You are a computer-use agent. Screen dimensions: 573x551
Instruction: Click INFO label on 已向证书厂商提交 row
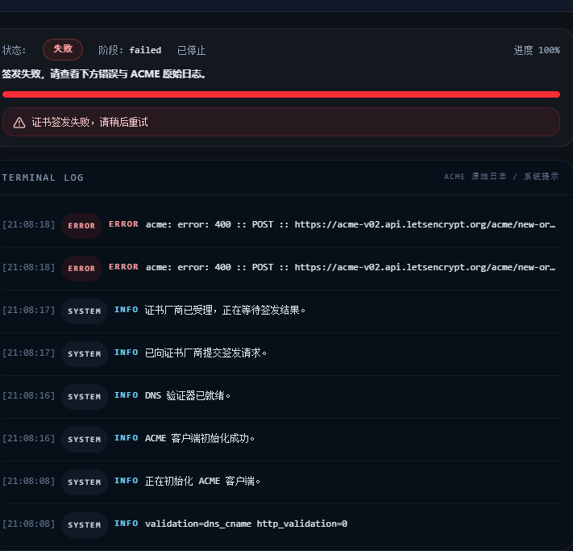click(126, 353)
